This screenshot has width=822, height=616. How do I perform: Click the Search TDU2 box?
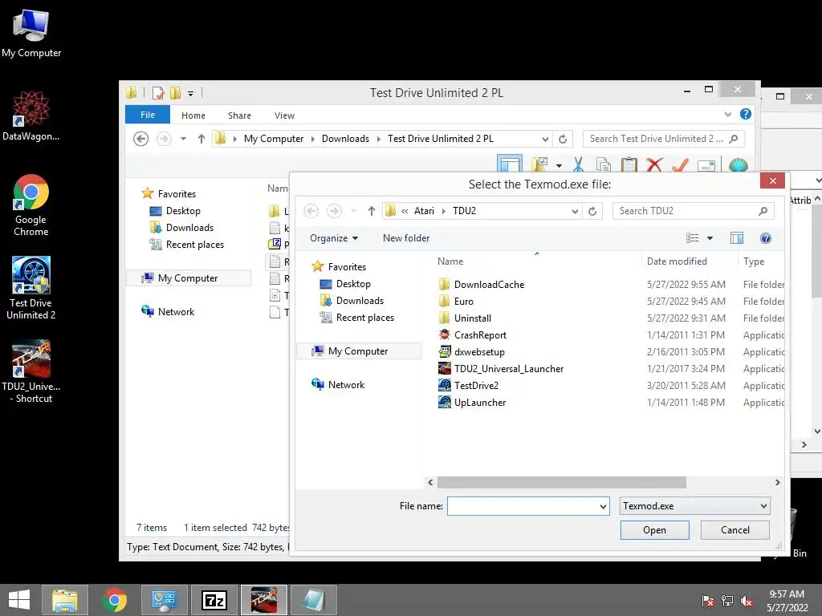693,211
